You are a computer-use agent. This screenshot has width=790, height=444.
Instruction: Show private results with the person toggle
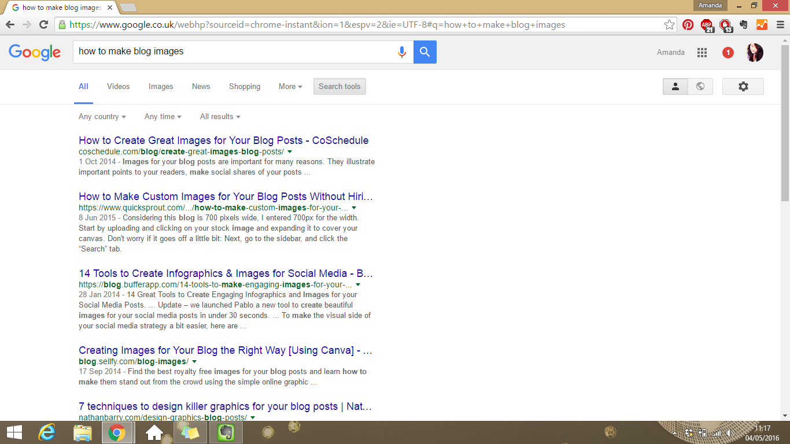(675, 87)
